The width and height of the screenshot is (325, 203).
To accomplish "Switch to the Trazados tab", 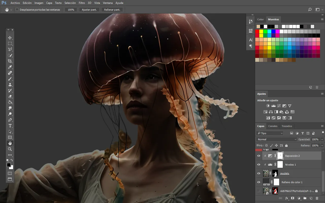I will click(287, 126).
